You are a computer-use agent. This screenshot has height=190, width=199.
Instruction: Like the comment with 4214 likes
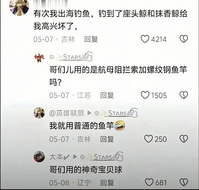pyautogui.click(x=145, y=39)
